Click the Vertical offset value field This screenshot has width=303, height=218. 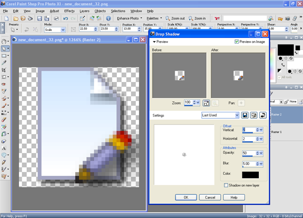pyautogui.click(x=249, y=130)
